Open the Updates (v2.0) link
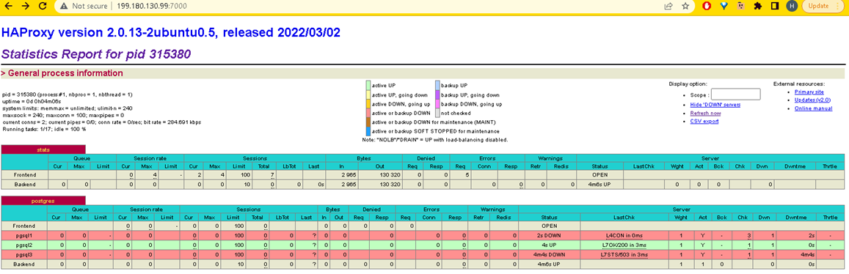The width and height of the screenshot is (849, 274). pyautogui.click(x=812, y=100)
